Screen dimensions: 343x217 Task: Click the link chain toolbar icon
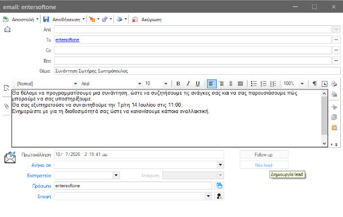[105, 19]
